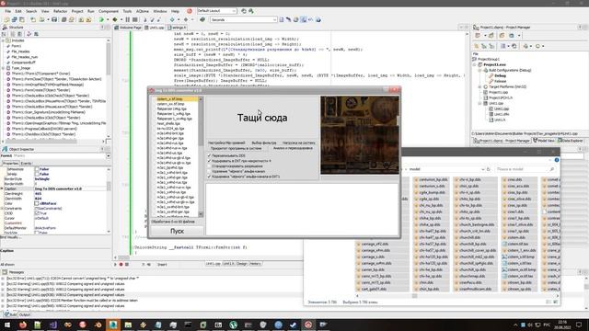Toggle the biHelp False checkbox in the Object Inspector
The width and height of the screenshot is (589, 331).
coord(37,174)
